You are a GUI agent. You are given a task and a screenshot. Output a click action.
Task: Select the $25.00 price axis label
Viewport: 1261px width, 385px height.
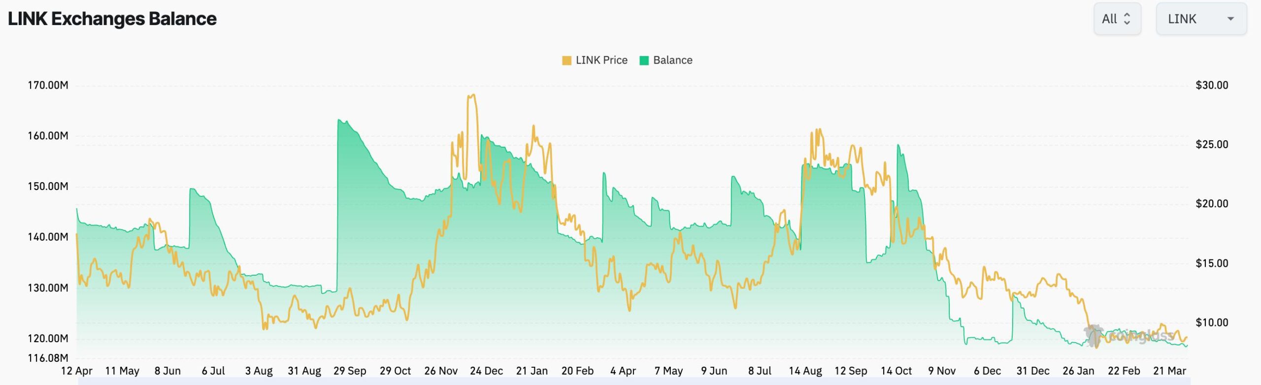pos(1212,144)
